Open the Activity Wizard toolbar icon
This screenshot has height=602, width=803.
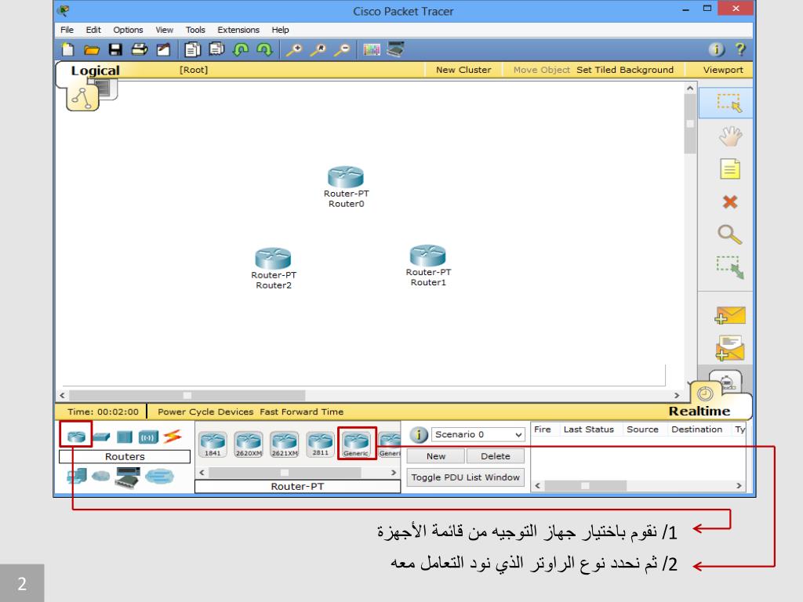coord(163,49)
